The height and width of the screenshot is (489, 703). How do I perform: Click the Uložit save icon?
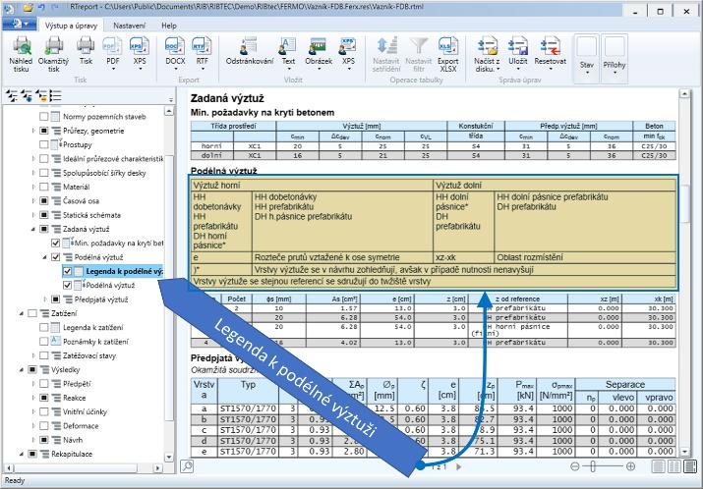pyautogui.click(x=518, y=46)
